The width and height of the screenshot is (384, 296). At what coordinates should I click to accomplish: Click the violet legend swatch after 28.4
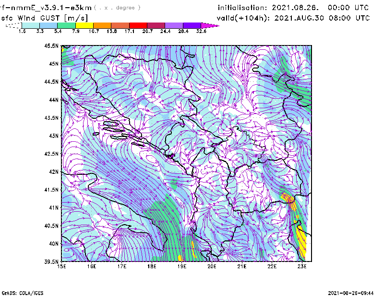(192, 25)
